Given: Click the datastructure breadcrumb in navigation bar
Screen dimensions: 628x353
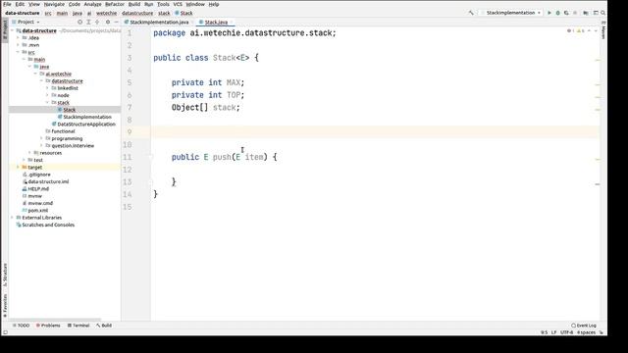Looking at the screenshot, I should [137, 13].
